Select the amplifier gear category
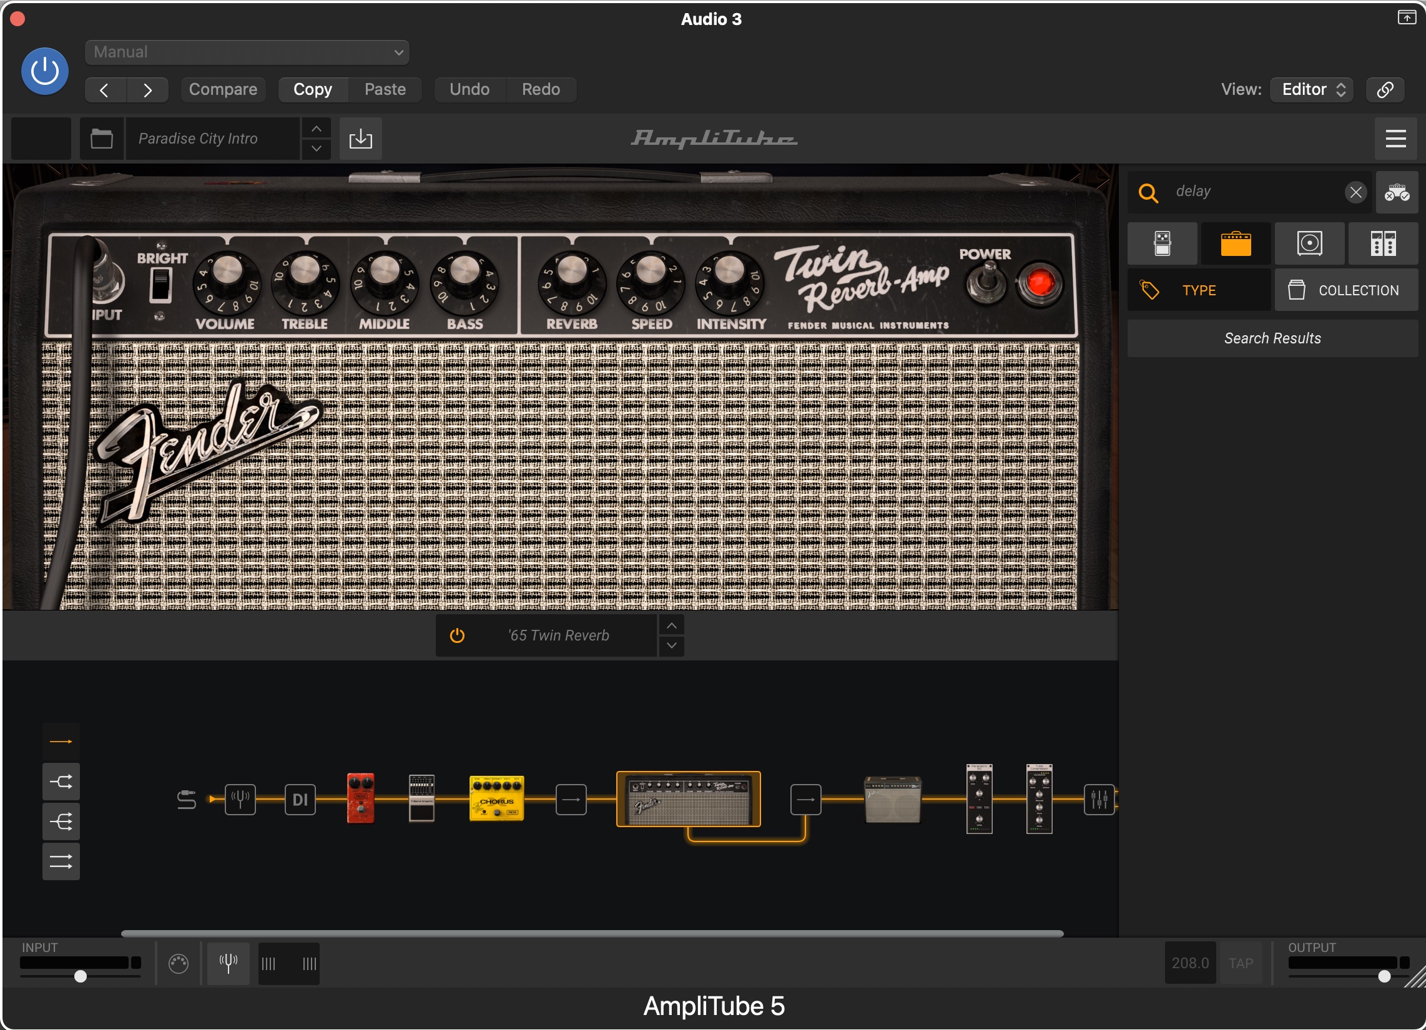 click(x=1236, y=243)
